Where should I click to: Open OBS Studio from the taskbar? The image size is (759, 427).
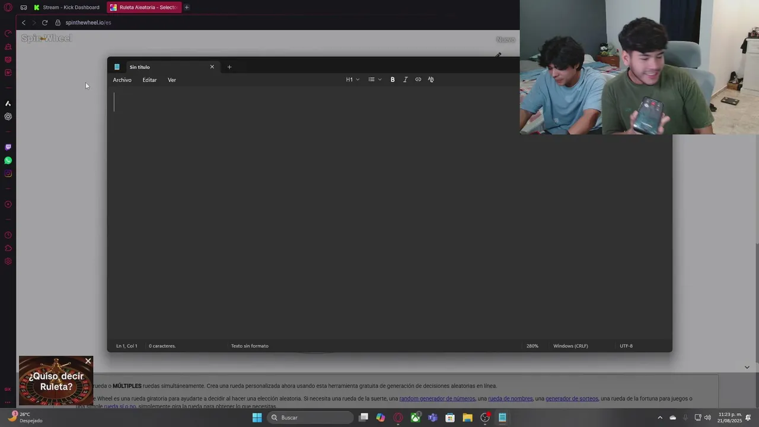pyautogui.click(x=485, y=418)
